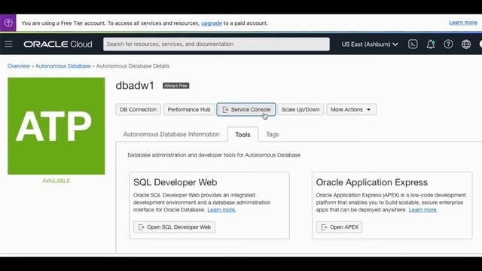Open the language globe icon
This screenshot has height=271, width=482.
[x=466, y=44]
